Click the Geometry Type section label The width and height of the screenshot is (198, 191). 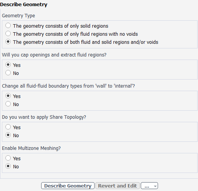click(x=18, y=16)
